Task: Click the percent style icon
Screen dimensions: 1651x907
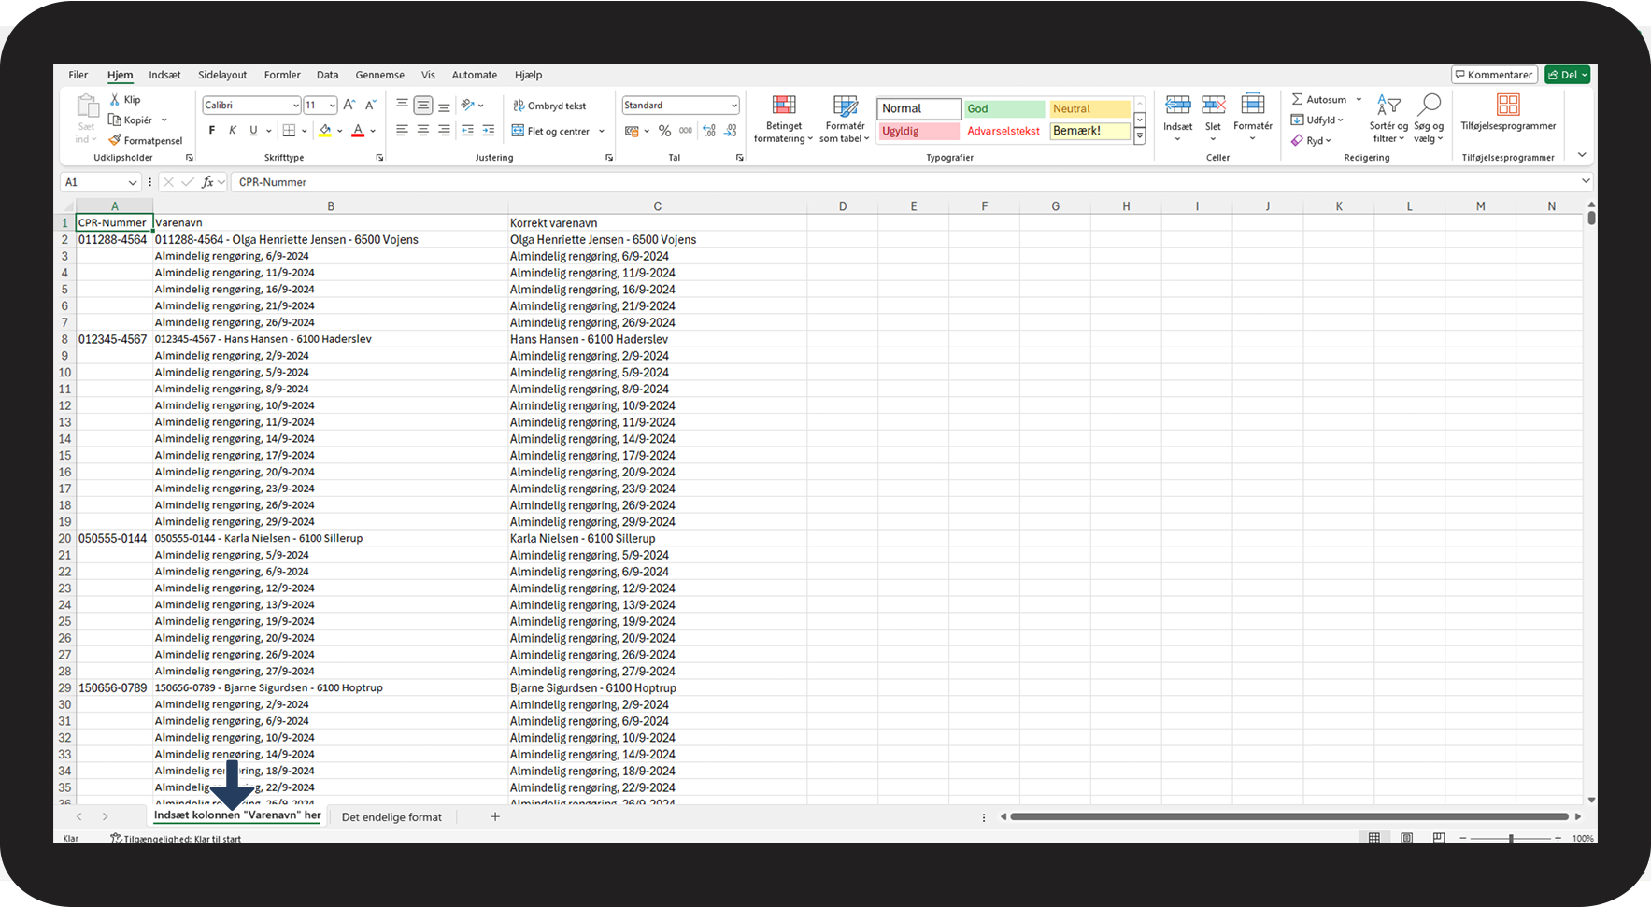Action: [664, 132]
